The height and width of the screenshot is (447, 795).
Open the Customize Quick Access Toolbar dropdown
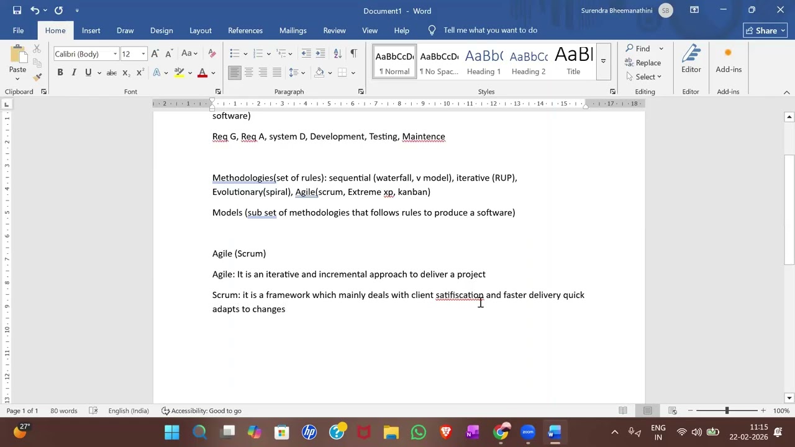[x=77, y=11]
